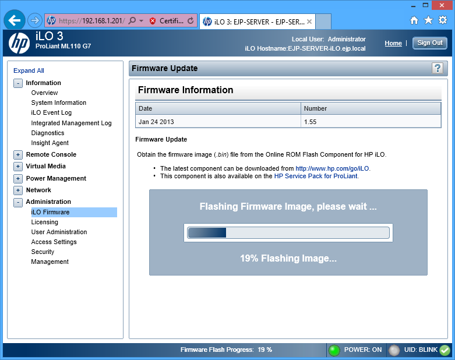The height and width of the screenshot is (360, 455).
Task: Expand the Virtual Media section
Action: (x=18, y=167)
